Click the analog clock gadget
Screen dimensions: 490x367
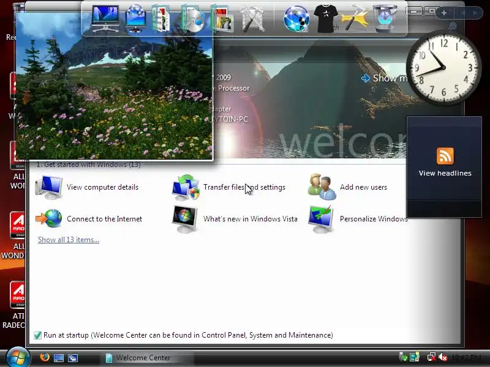[x=443, y=68]
